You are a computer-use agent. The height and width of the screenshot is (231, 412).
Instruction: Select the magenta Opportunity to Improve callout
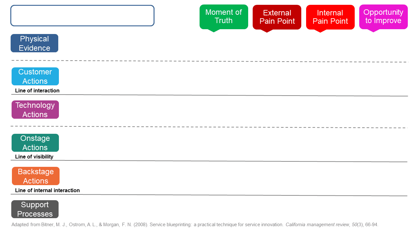pos(383,18)
